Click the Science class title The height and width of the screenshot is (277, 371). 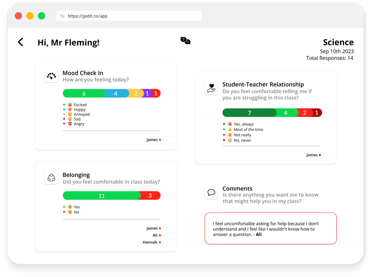coord(338,43)
